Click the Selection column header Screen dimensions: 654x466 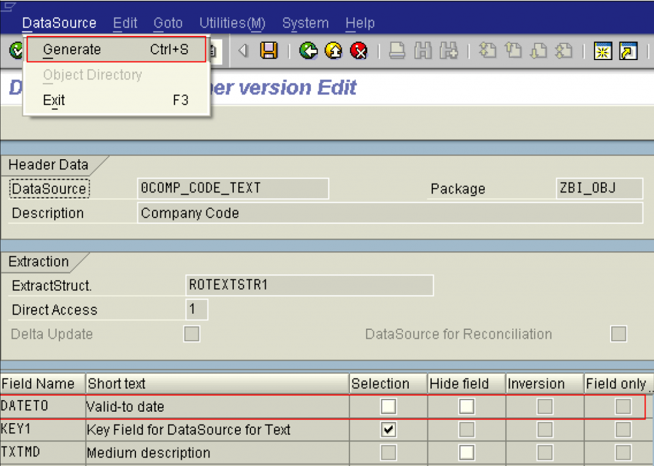[388, 384]
